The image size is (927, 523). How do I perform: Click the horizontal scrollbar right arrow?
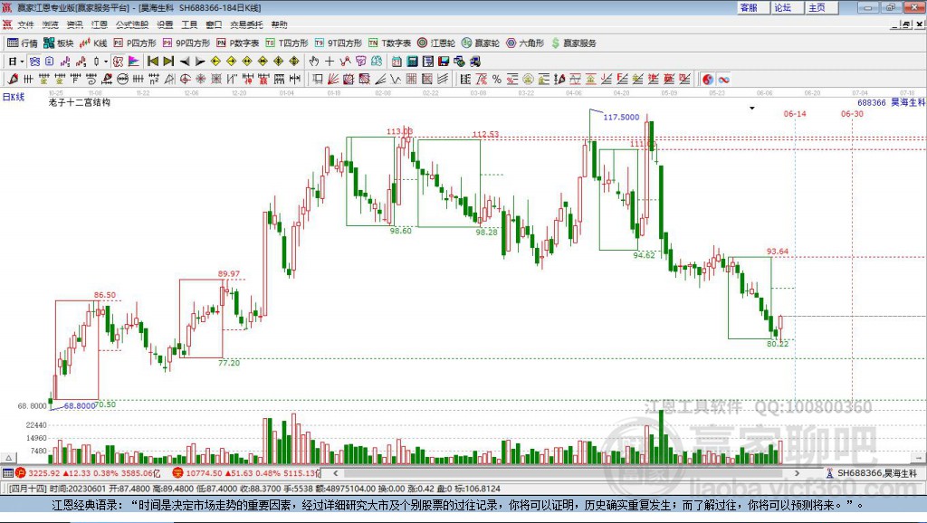(797, 472)
